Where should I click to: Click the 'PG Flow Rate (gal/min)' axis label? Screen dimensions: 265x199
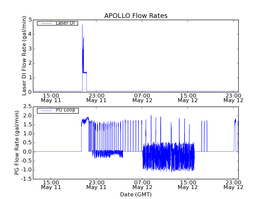tap(17, 143)
